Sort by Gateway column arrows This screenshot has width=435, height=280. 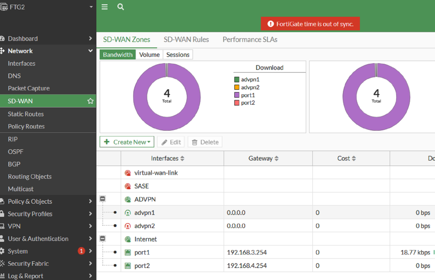pos(277,158)
